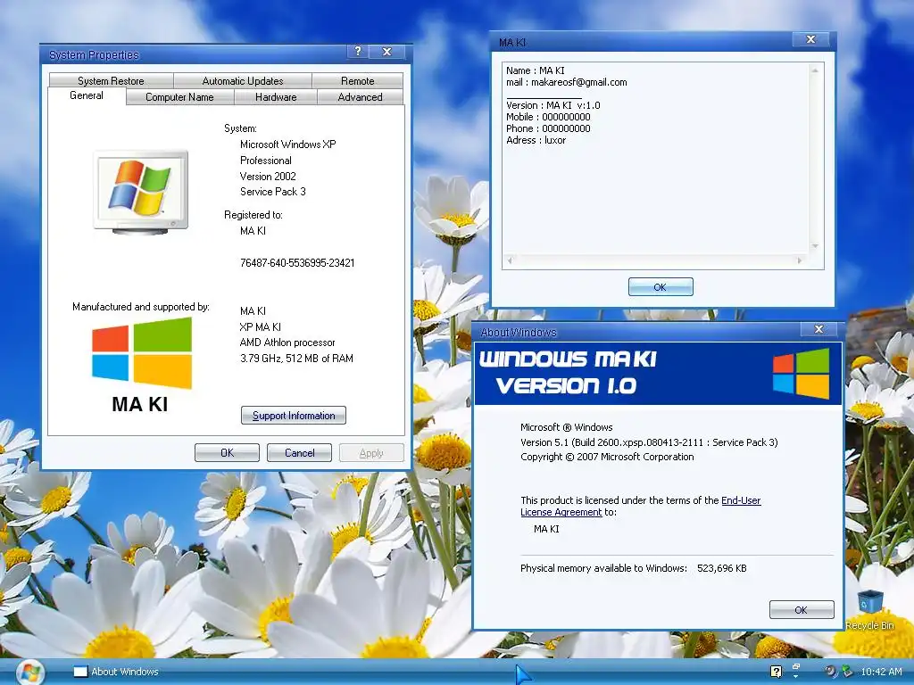This screenshot has height=685, width=914.
Task: Open the Computer Name tab
Action: click(x=179, y=96)
